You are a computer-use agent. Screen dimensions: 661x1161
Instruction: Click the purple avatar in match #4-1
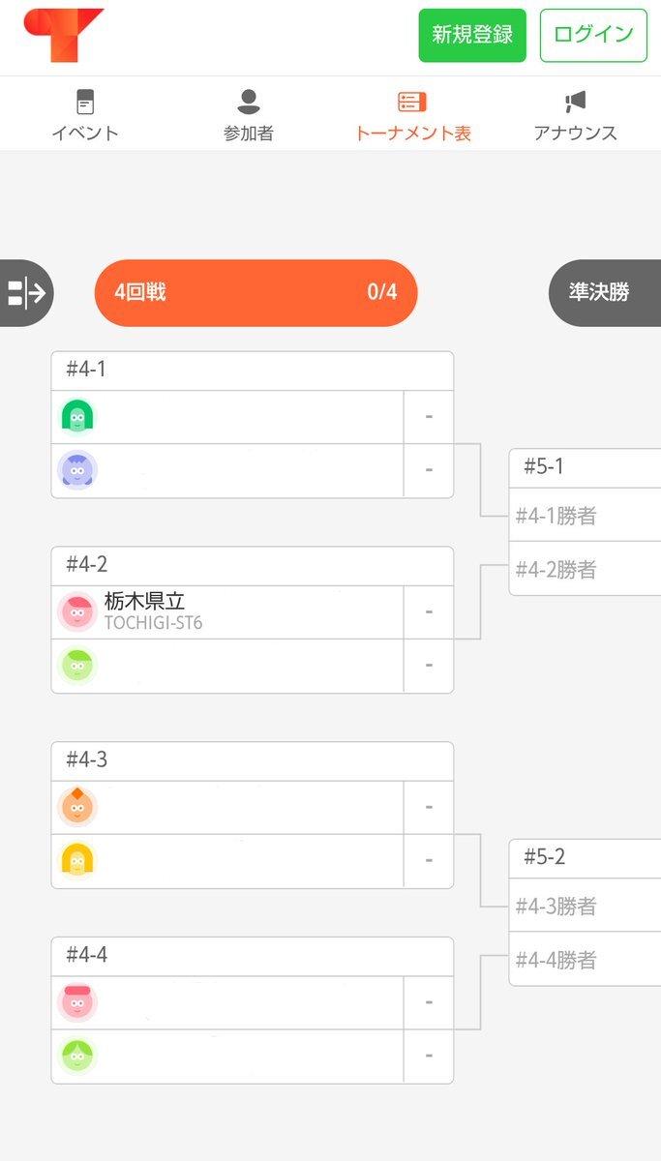77,470
